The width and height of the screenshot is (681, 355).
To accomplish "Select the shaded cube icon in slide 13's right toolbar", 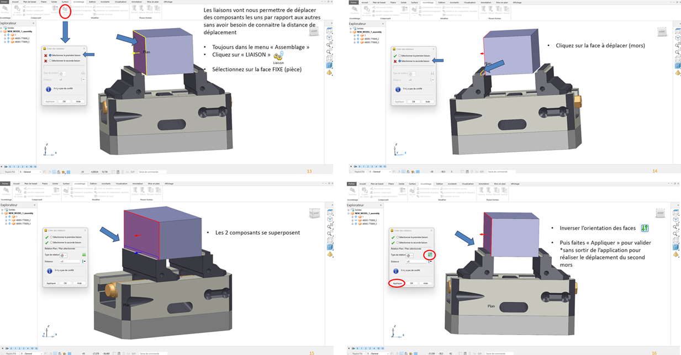I will pyautogui.click(x=330, y=66).
